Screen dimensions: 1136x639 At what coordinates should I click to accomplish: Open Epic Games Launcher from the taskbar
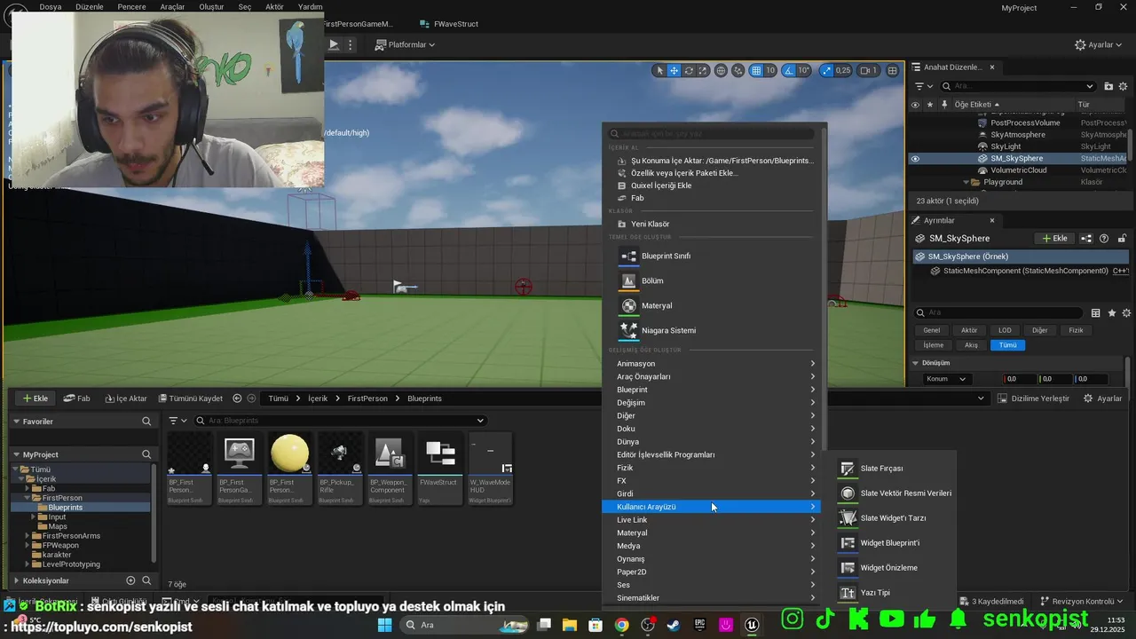point(700,625)
